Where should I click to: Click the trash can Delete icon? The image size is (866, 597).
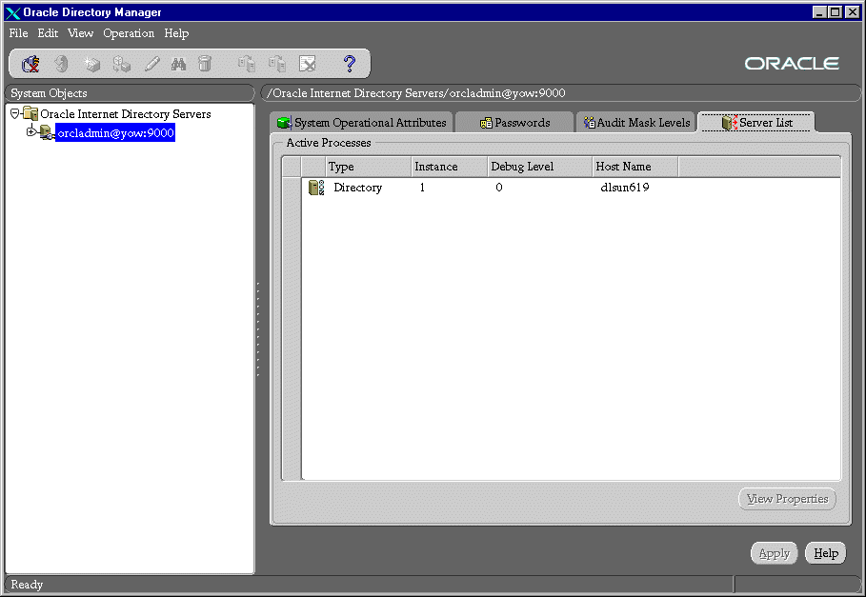point(205,64)
